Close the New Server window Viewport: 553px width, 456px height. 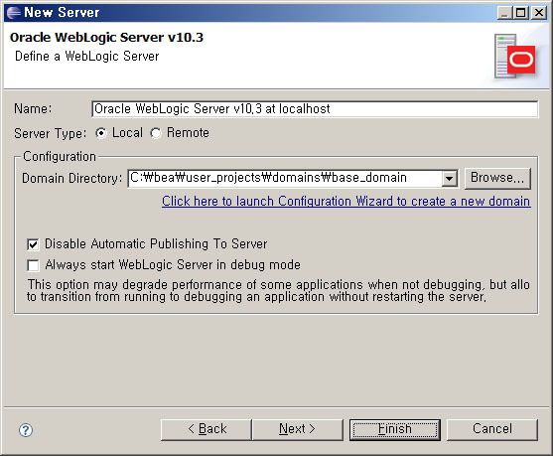point(539,13)
